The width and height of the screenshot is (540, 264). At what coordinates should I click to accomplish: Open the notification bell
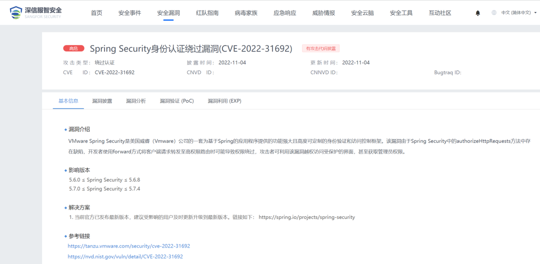pos(477,13)
